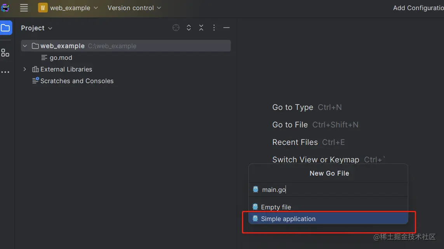This screenshot has width=444, height=249.
Task: Click the Project tool window folder icon
Action: pyautogui.click(x=5, y=28)
